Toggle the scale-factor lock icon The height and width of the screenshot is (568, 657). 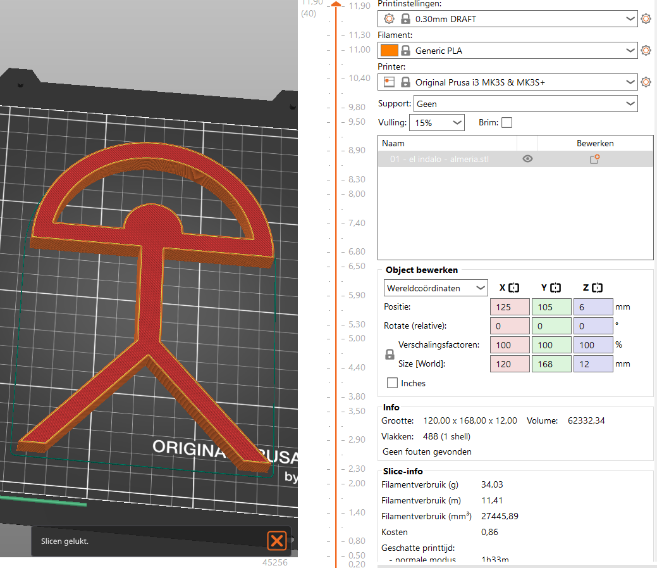[390, 355]
